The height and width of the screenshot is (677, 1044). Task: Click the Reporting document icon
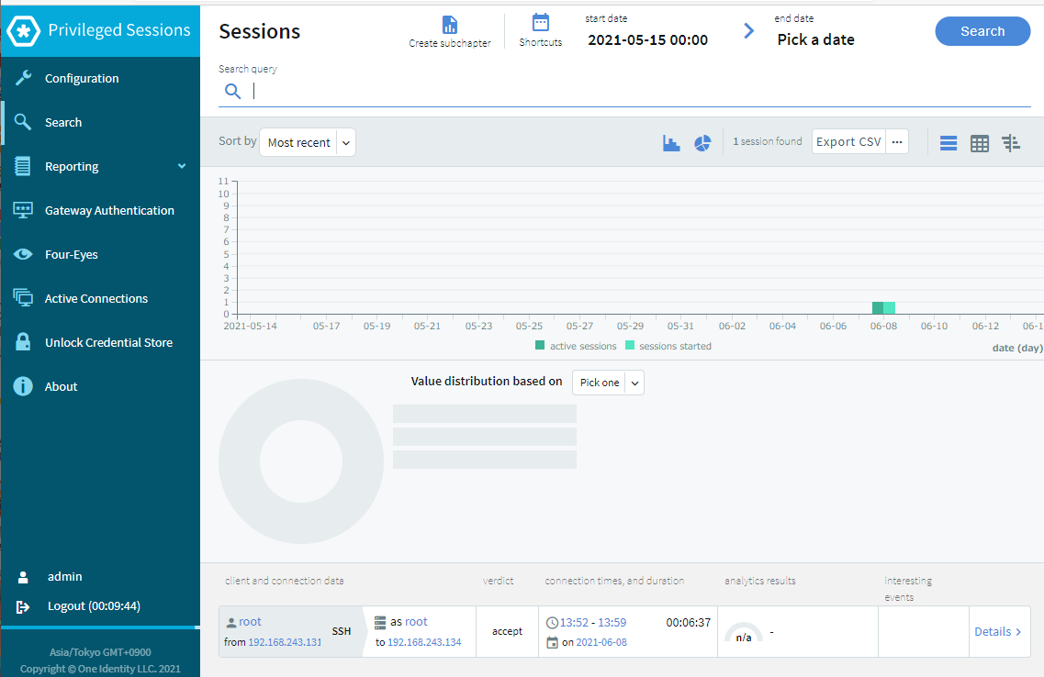23,166
